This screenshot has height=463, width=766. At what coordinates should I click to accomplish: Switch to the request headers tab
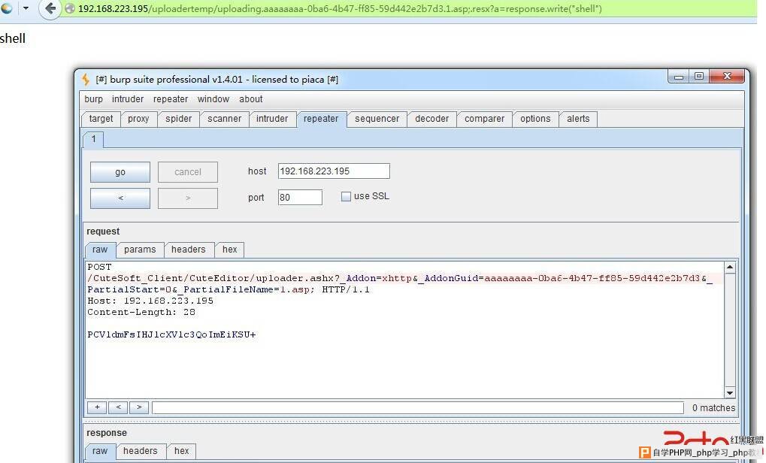point(188,250)
